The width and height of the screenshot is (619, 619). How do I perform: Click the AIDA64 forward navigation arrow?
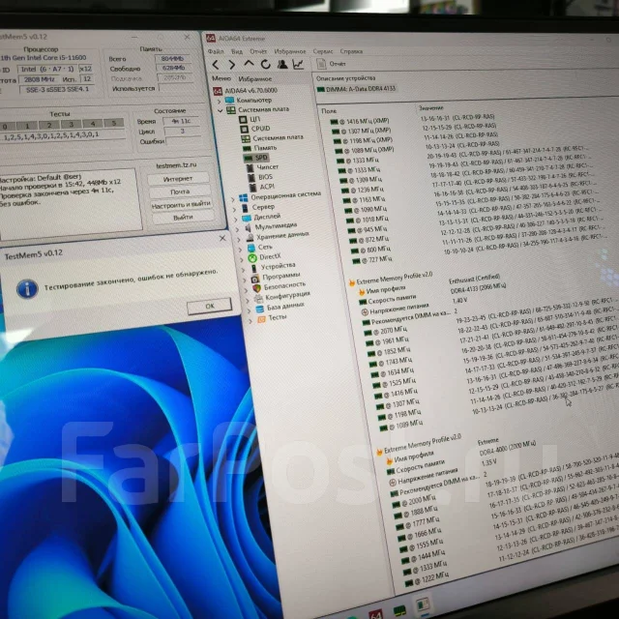click(x=232, y=65)
